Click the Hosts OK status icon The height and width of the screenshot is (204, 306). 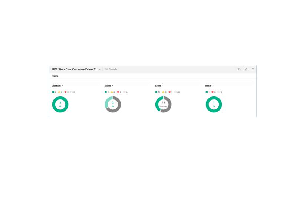[x=207, y=92]
